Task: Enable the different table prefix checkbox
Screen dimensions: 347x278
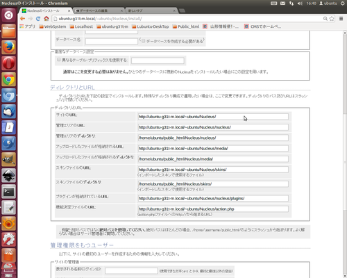Action: (59, 60)
